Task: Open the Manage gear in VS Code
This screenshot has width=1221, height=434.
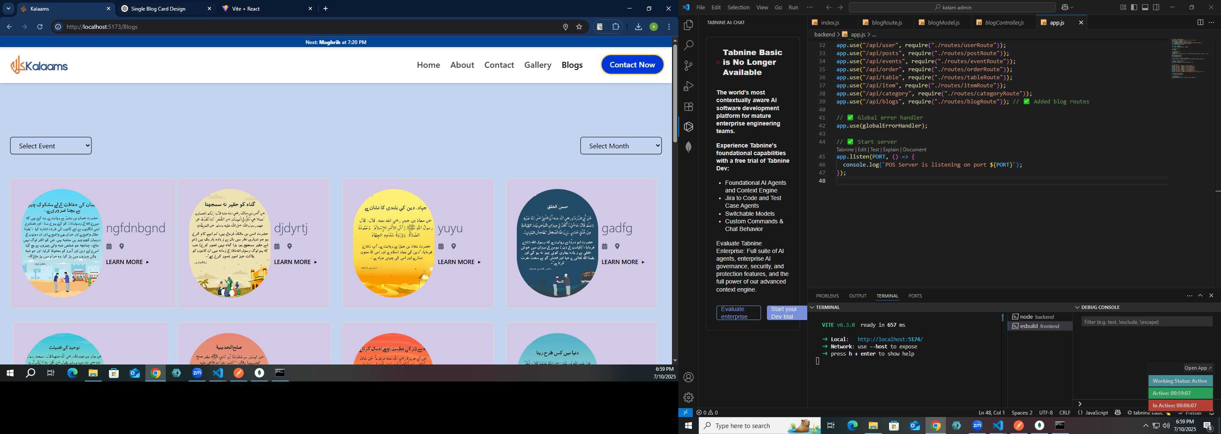Action: point(689,398)
